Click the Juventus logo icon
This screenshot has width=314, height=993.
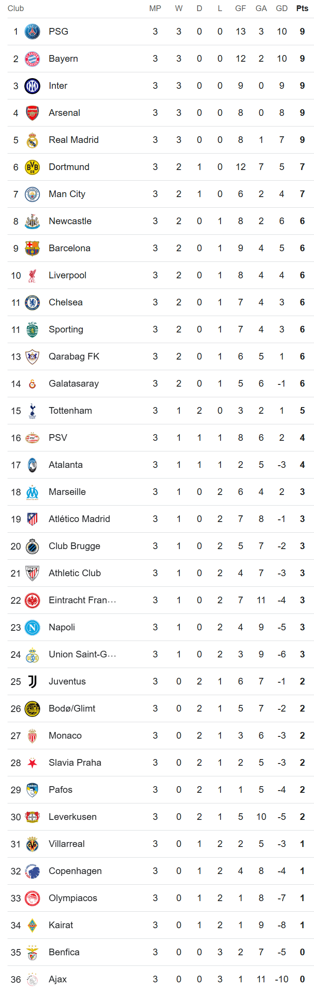coord(32,681)
